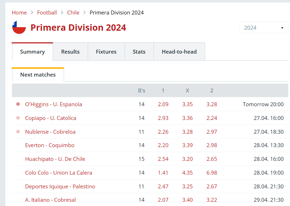Select draw odds 3.20 for Huachipato match
Screen dimensions: 290x206
187,159
